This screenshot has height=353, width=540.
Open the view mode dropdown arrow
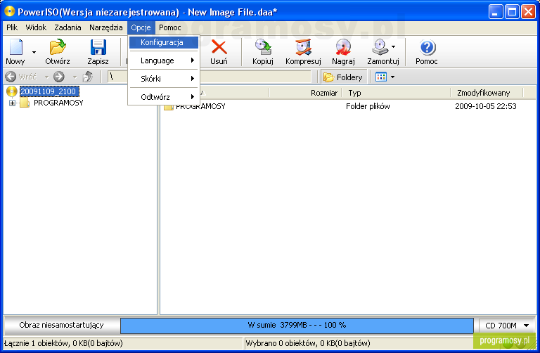tap(392, 77)
